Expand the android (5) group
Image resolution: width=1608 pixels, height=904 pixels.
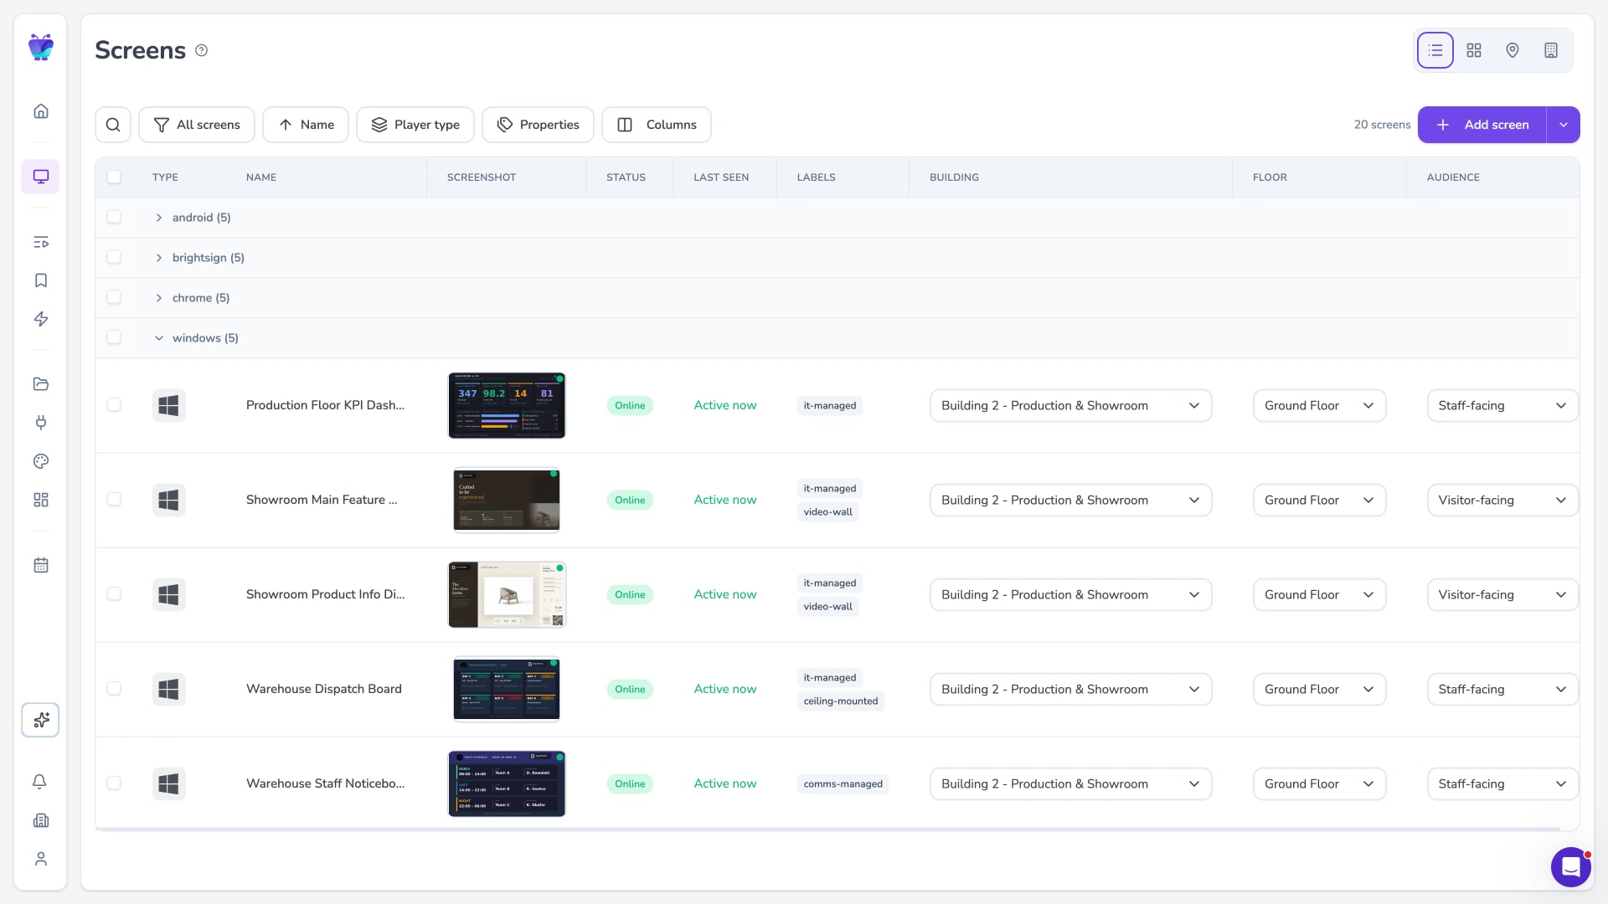pos(158,218)
